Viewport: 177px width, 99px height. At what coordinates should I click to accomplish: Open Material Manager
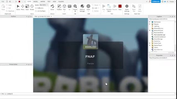pyautogui.click(x=82, y=8)
